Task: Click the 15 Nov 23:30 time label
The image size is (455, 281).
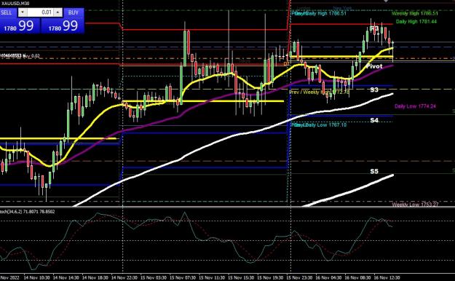Action: pyautogui.click(x=300, y=277)
